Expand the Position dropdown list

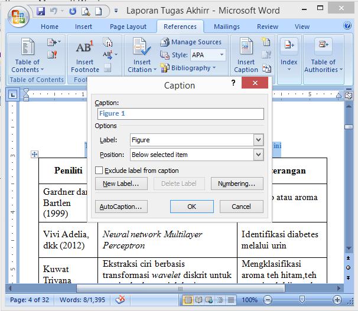pos(258,155)
